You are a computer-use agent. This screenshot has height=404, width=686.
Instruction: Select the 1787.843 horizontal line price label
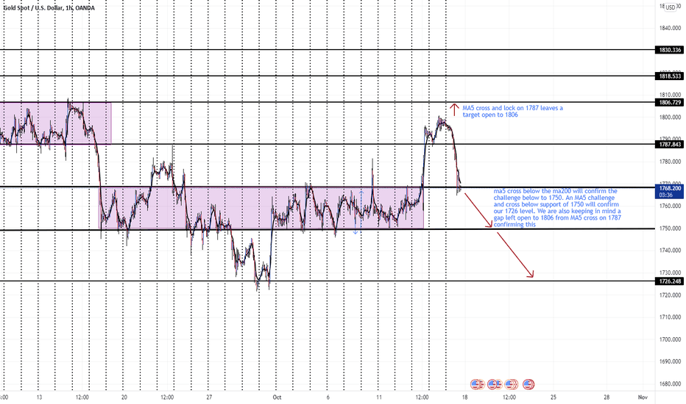(670, 144)
